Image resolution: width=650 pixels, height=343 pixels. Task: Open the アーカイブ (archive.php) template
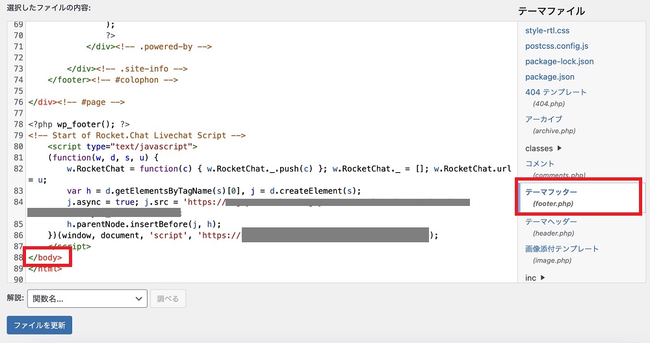[543, 120]
